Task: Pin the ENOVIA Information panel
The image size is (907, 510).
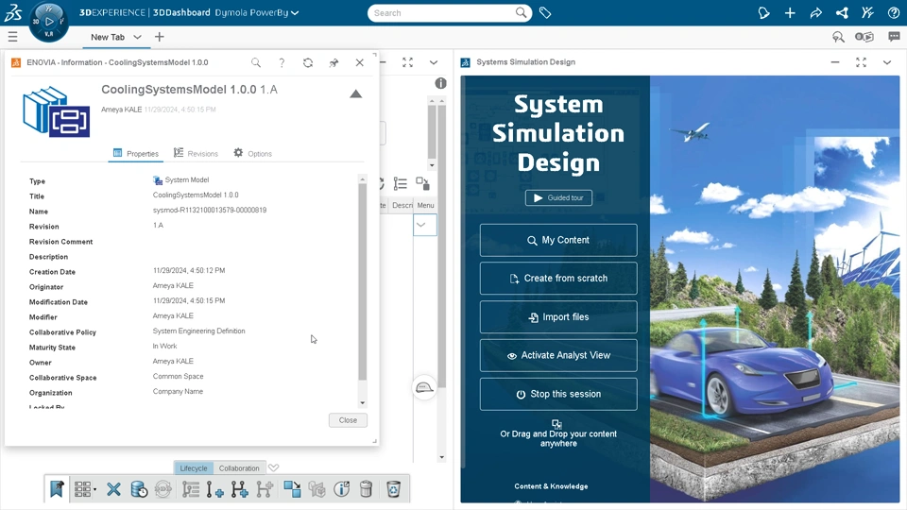Action: [x=334, y=62]
